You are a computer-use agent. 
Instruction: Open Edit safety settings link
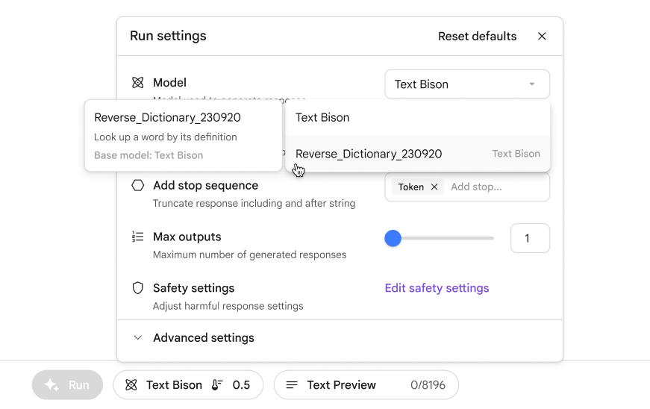437,288
